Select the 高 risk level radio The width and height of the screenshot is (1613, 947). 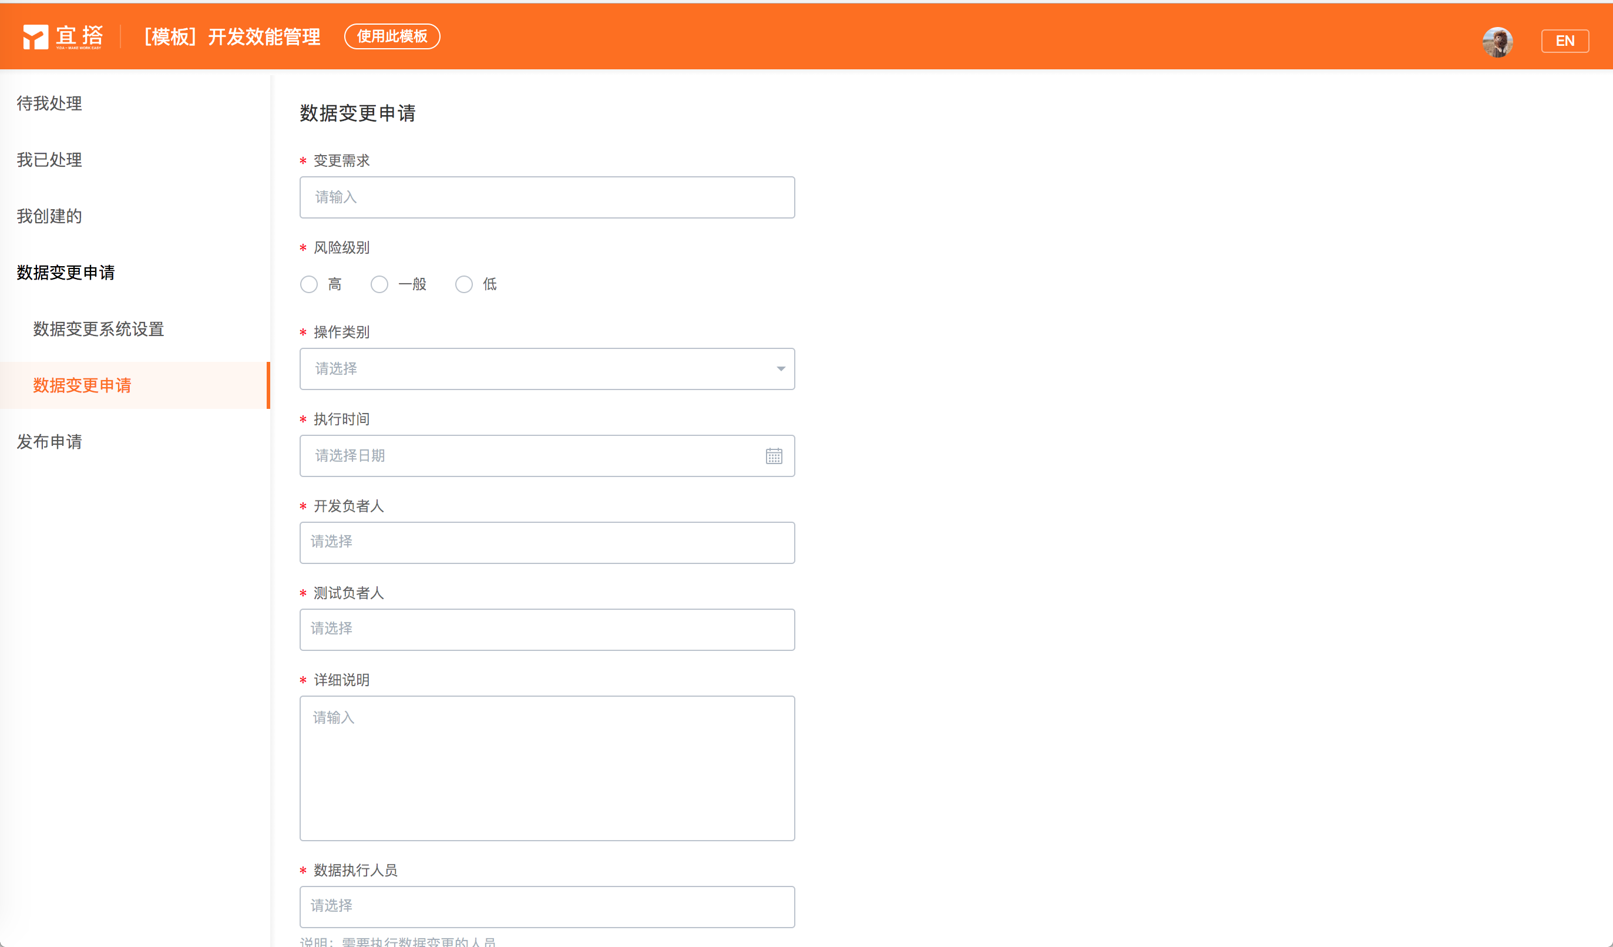coord(309,284)
